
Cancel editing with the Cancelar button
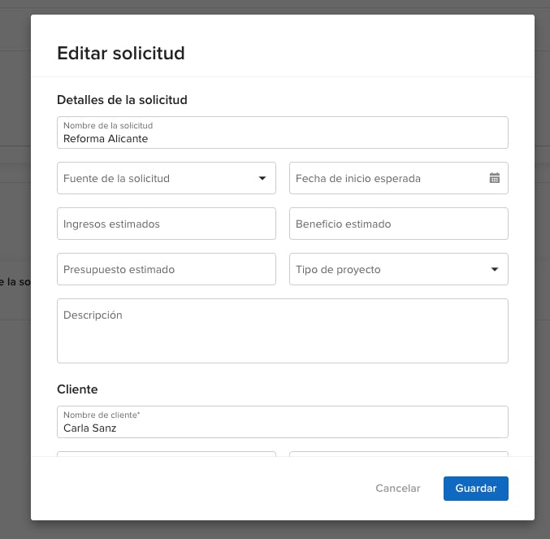(x=397, y=489)
